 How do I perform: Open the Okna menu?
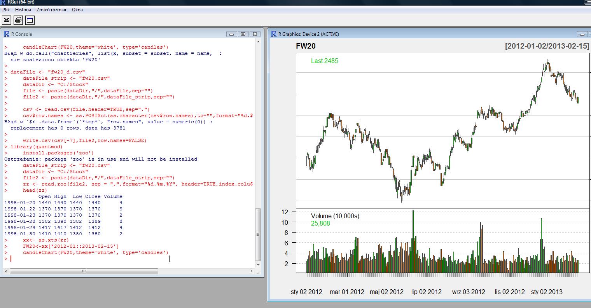pos(77,10)
